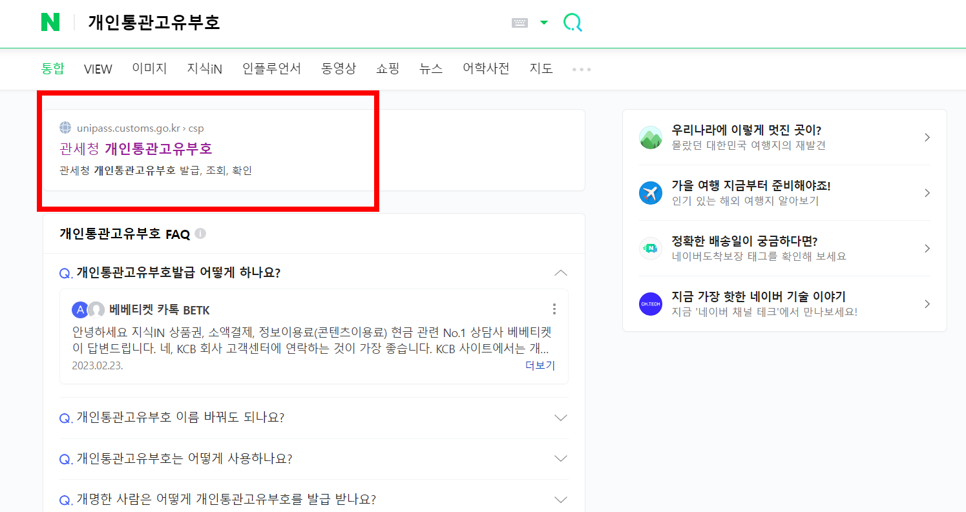This screenshot has height=512, width=966.
Task: Click the green search magnifier icon
Action: point(572,23)
